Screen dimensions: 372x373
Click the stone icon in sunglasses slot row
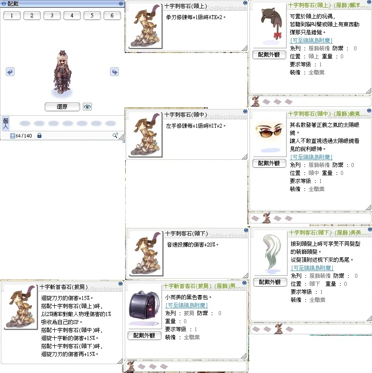pyautogui.click(x=266, y=218)
